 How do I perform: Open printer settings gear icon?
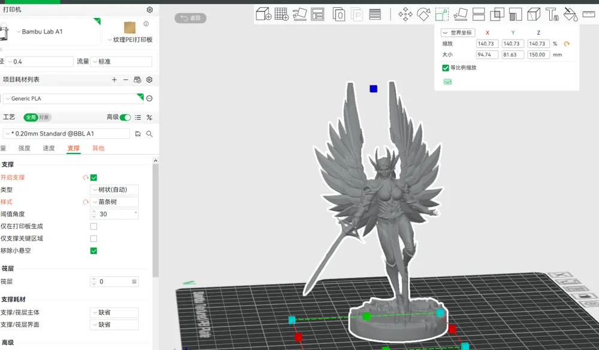pos(150,10)
